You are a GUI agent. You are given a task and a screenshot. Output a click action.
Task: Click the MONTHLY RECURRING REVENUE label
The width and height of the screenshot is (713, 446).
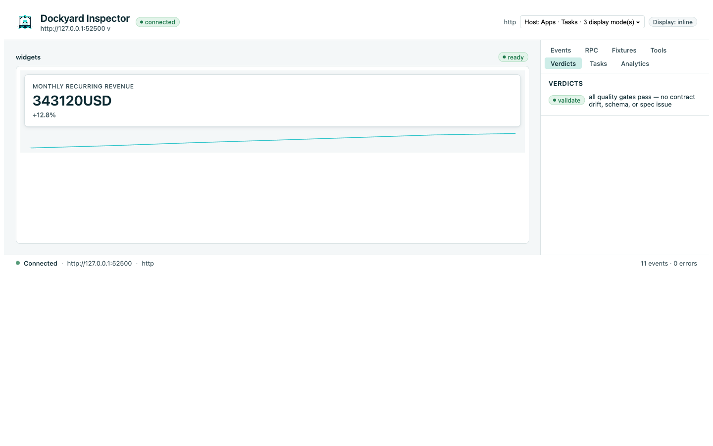pos(83,86)
